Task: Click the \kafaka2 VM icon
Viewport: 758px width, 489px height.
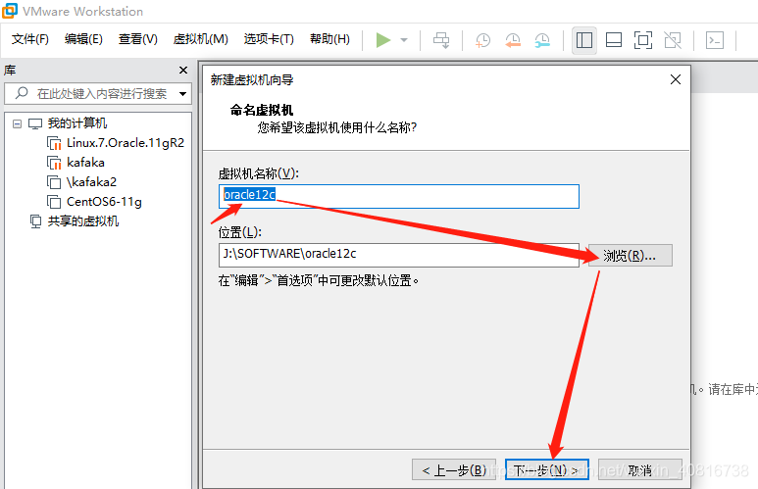Action: coord(54,182)
